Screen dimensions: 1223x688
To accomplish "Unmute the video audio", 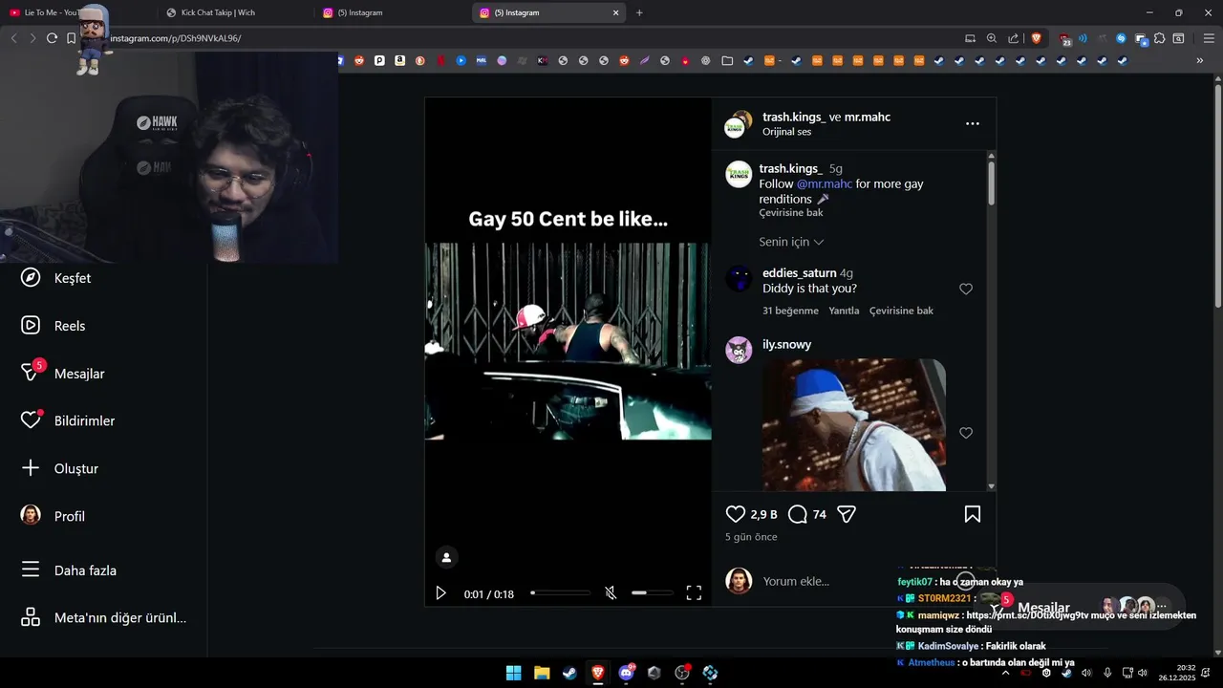I will coord(611,593).
